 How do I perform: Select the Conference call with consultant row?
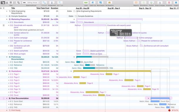click(29, 47)
